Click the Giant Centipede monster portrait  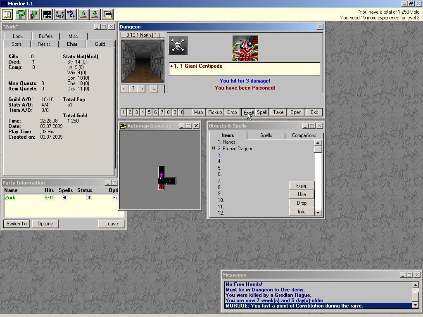pos(245,48)
